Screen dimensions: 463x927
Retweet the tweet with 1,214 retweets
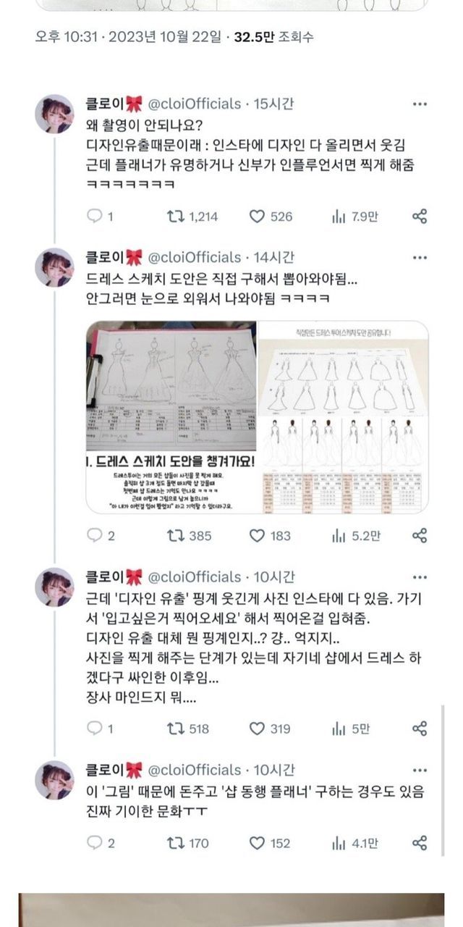point(192,216)
